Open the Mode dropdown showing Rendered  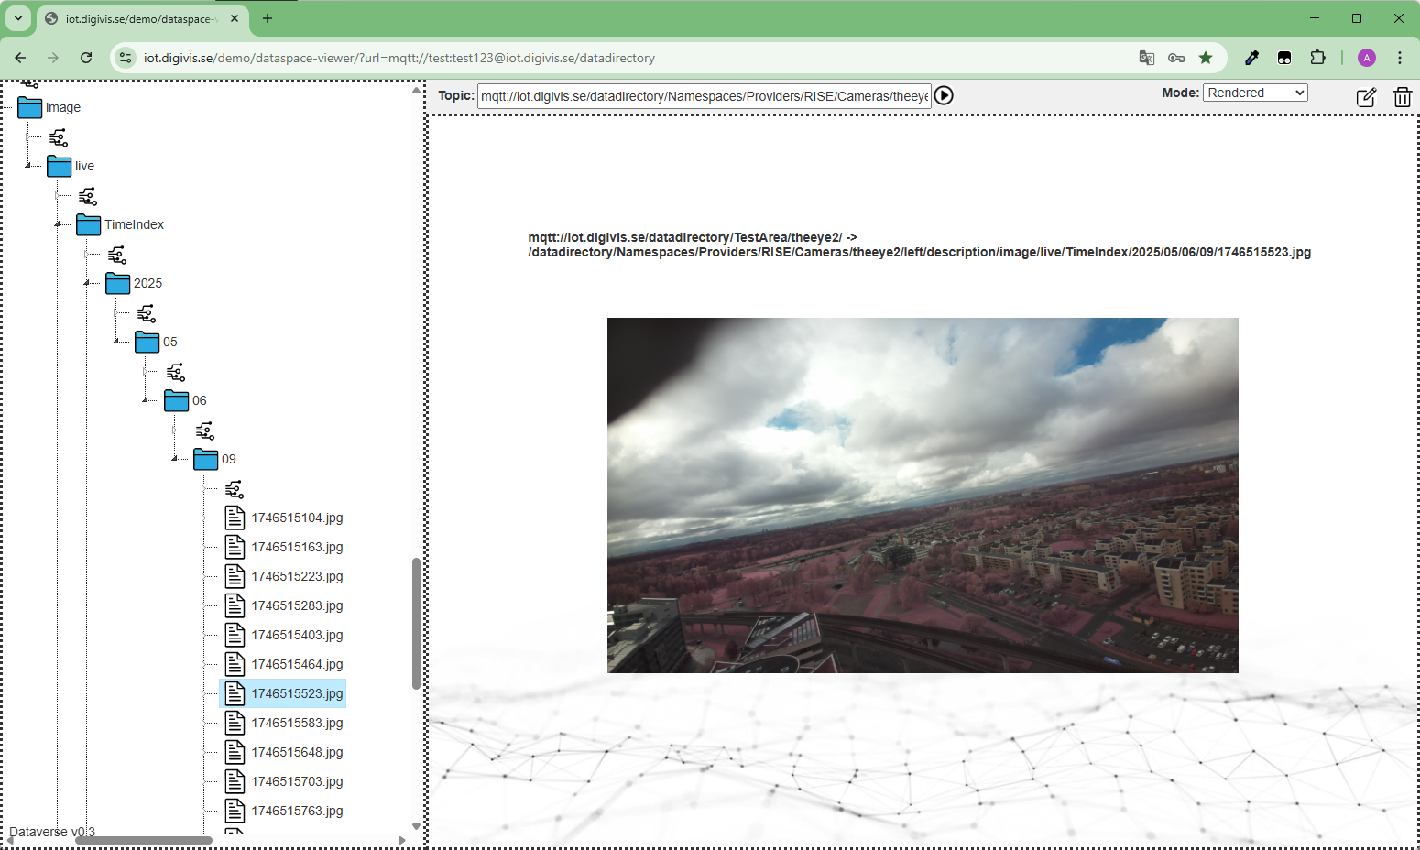pos(1255,93)
